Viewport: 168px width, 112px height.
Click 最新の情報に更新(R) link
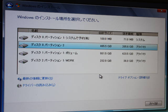pyautogui.click(x=38, y=78)
